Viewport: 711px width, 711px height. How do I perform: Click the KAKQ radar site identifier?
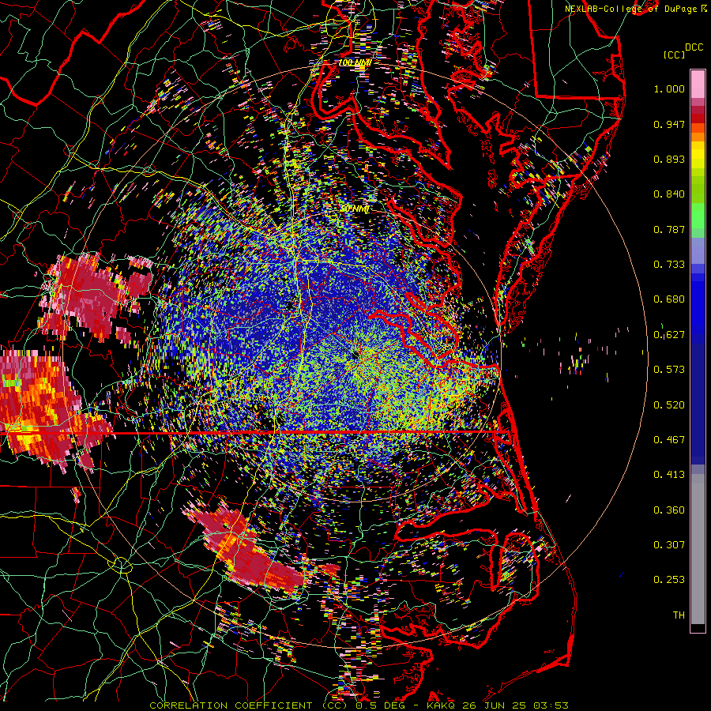point(442,705)
